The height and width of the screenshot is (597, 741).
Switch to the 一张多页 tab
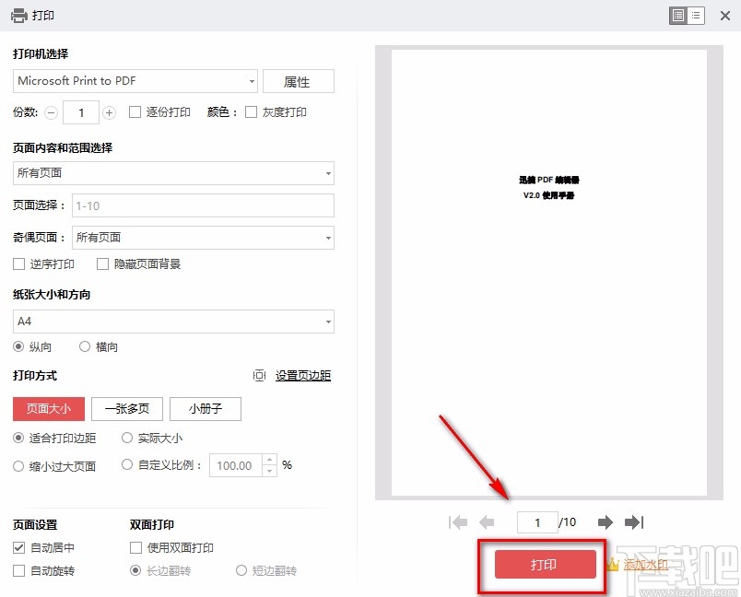click(x=126, y=409)
